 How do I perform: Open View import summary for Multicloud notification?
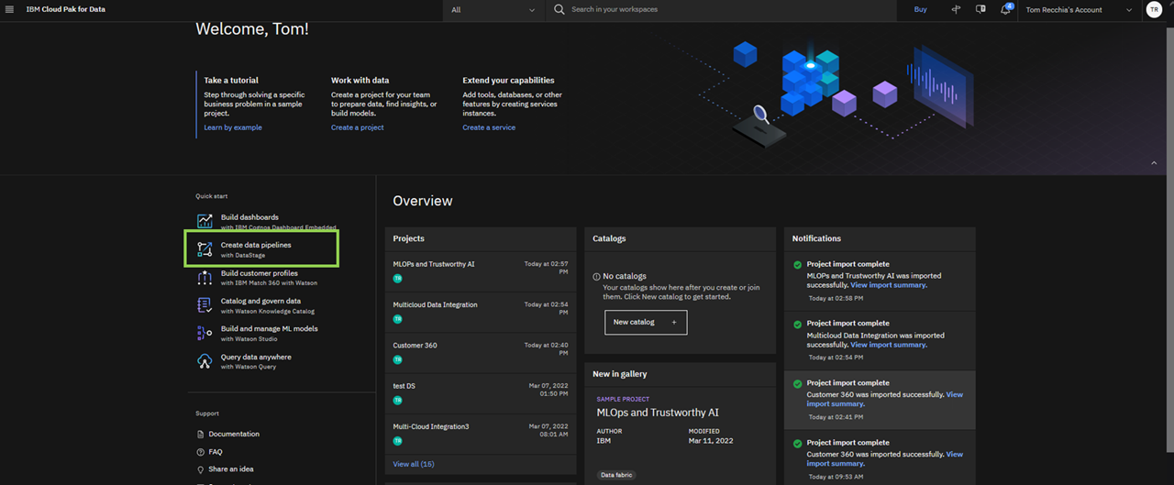pos(889,345)
